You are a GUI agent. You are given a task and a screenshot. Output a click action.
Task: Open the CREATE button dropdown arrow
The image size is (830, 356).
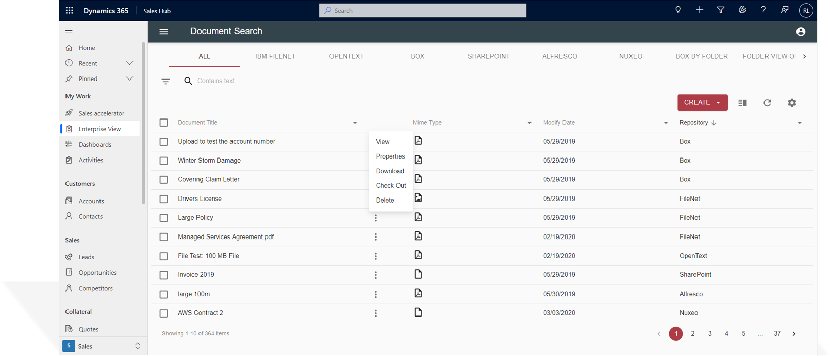pos(718,103)
